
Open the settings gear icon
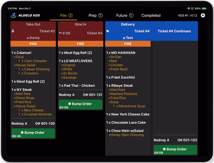coord(203,15)
